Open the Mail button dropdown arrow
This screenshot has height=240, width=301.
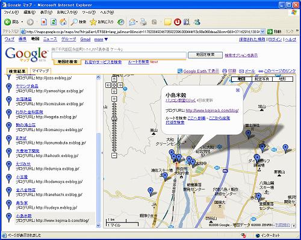tap(137, 22)
